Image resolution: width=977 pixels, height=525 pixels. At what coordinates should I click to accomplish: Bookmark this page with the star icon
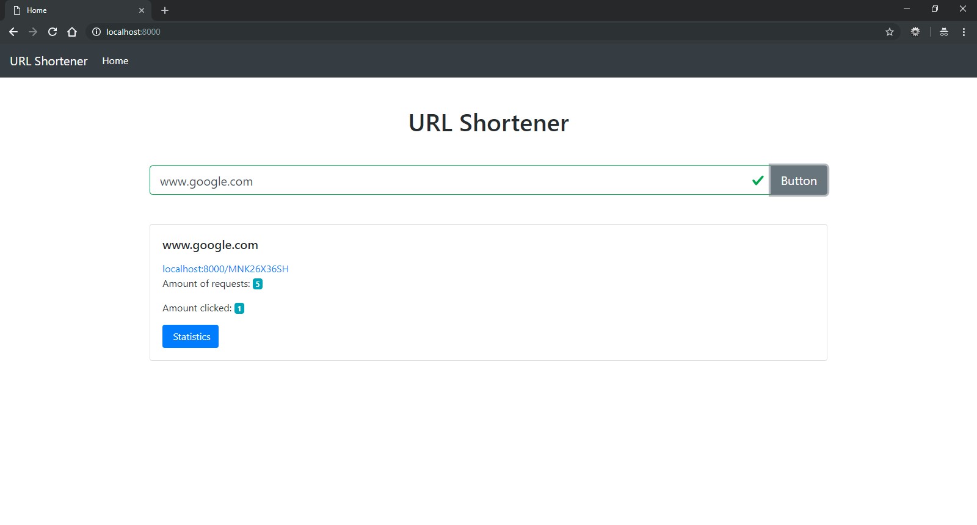click(890, 32)
